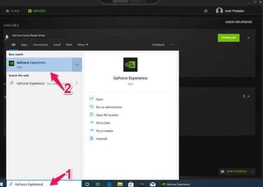Go to the HOME tab
Screen dimensions: 263x187
pos(13,11)
